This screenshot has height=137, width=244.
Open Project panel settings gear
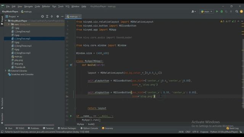point(58,16)
